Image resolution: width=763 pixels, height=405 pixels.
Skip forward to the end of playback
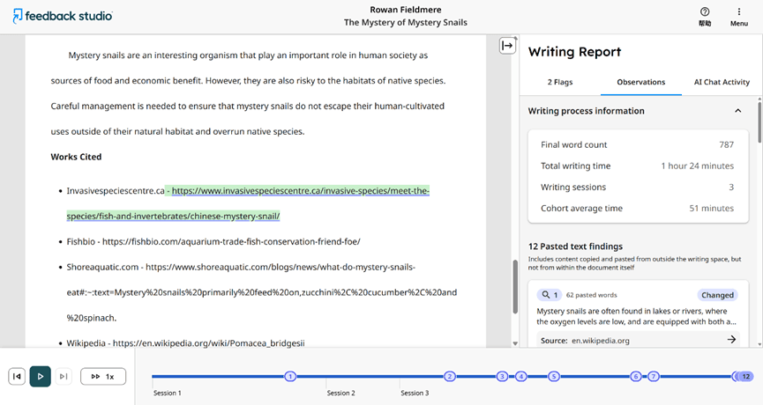64,376
